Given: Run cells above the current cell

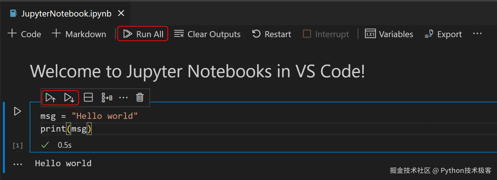Looking at the screenshot, I should (x=51, y=97).
